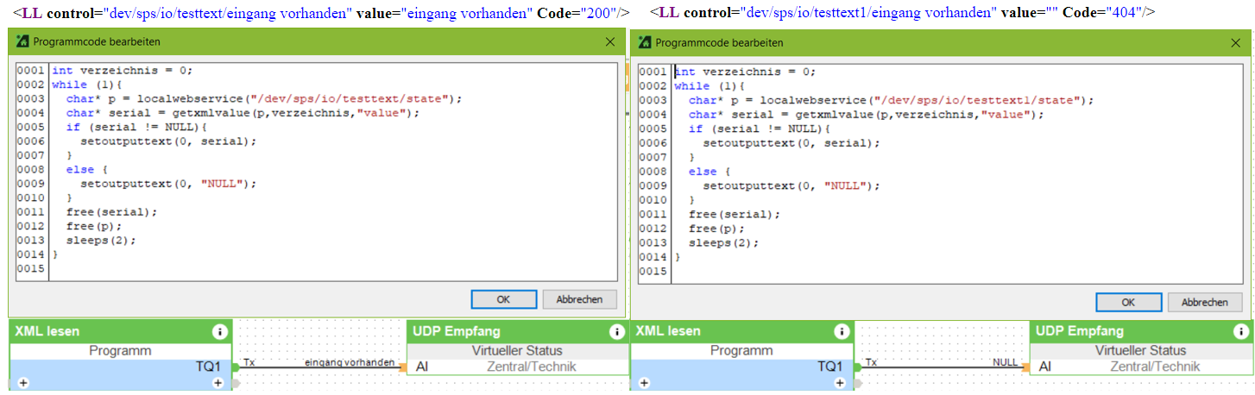Expand inputs with left plus on left XML lesen

pos(22,382)
